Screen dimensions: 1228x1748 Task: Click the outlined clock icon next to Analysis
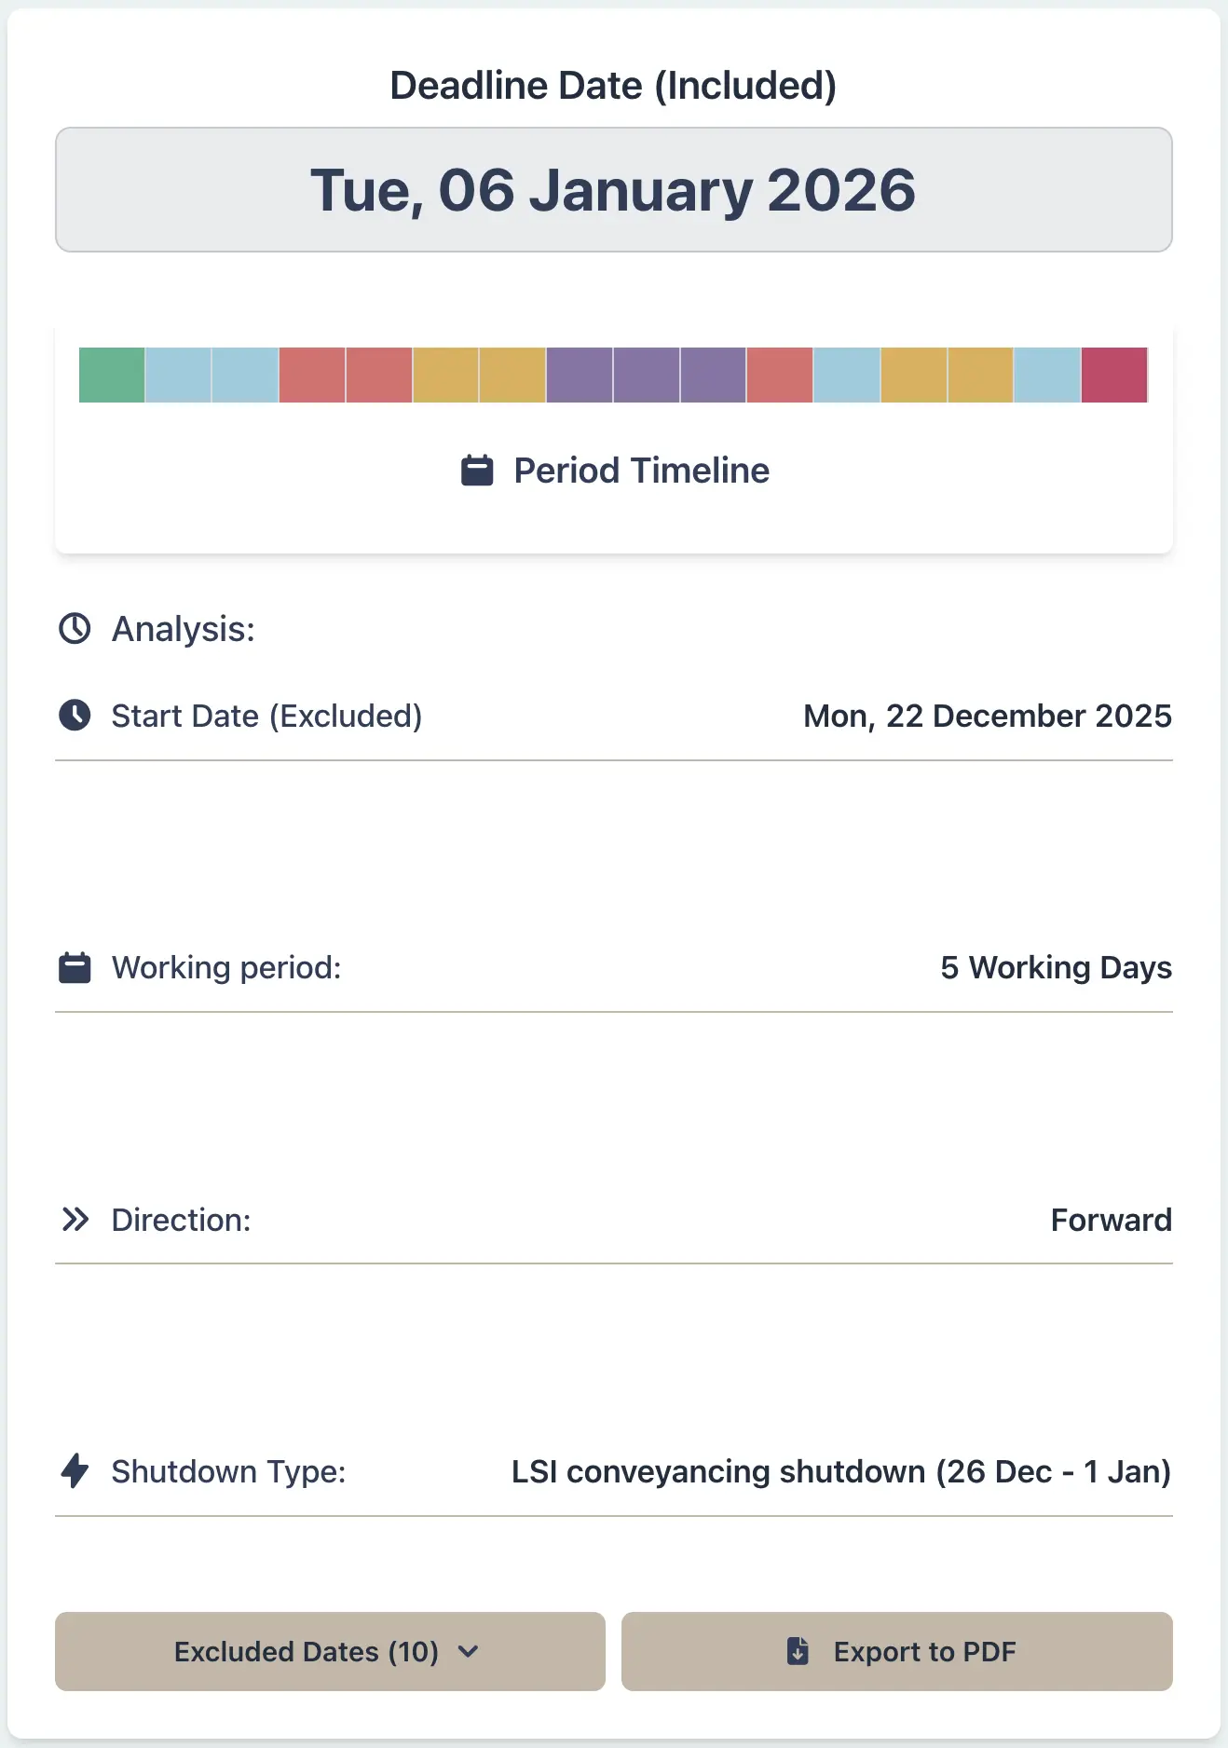click(75, 629)
